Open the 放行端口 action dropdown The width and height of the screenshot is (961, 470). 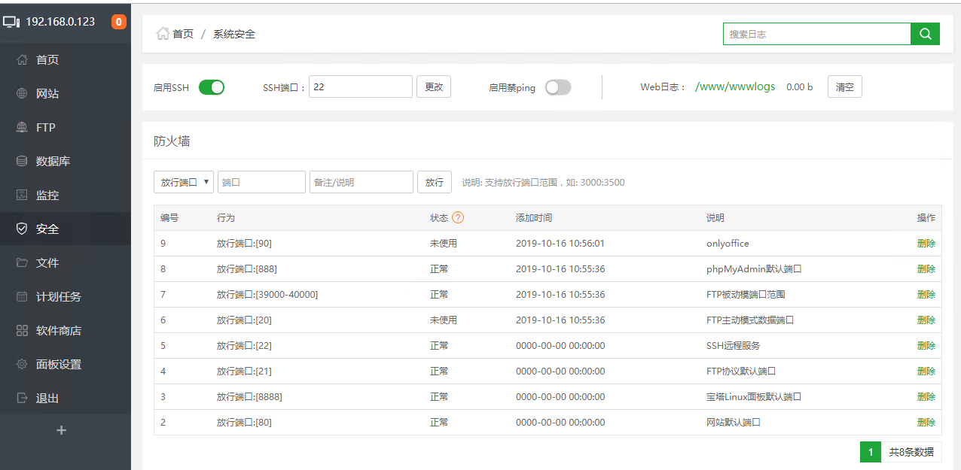point(183,182)
